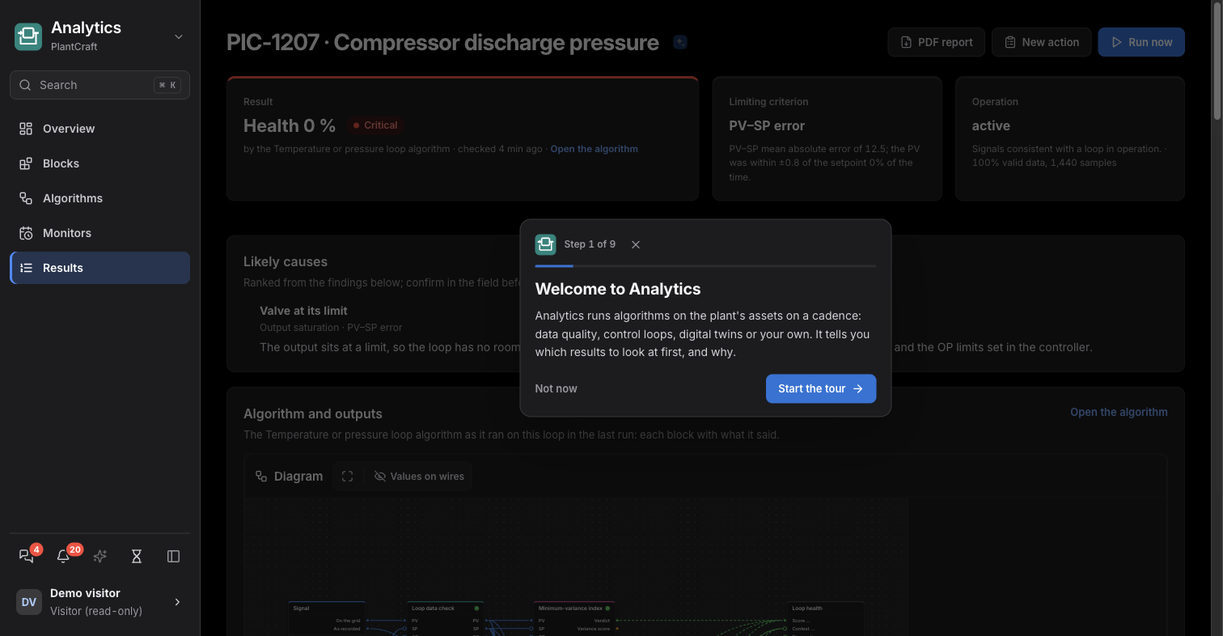Open the hourglass history icon
This screenshot has width=1223, height=636.
coord(137,556)
